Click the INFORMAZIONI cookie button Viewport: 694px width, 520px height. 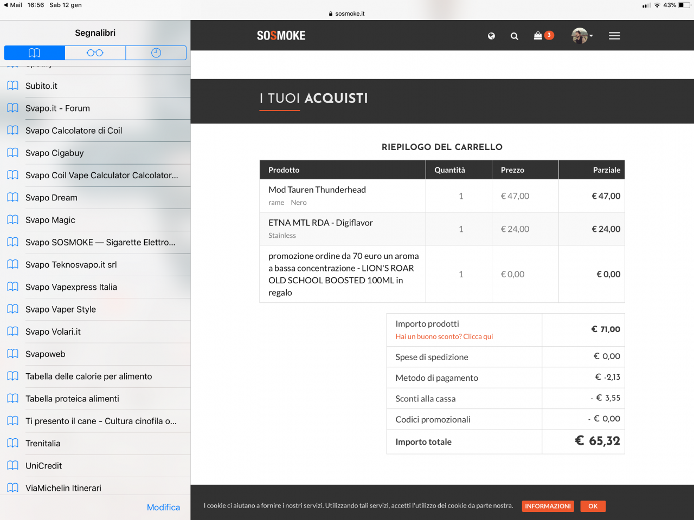pyautogui.click(x=548, y=506)
